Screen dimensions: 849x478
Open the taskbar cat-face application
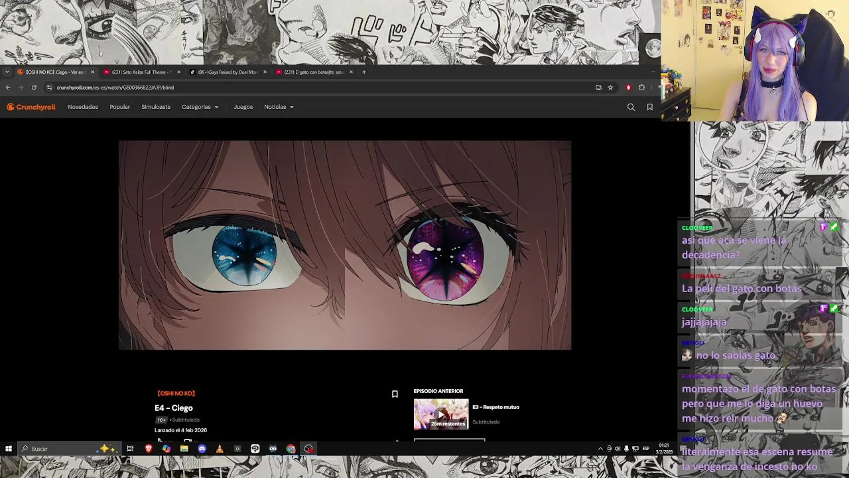click(273, 449)
